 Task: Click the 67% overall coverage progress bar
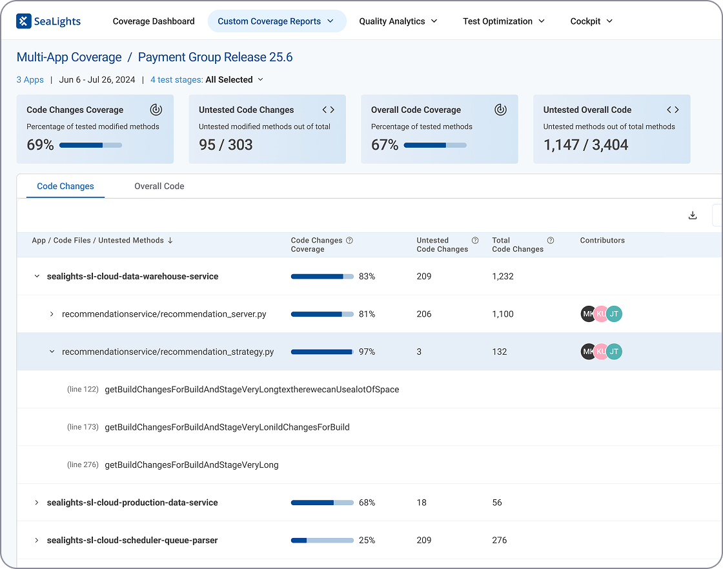pyautogui.click(x=435, y=145)
